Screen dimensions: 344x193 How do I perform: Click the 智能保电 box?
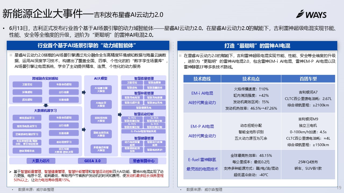pos(132,87)
